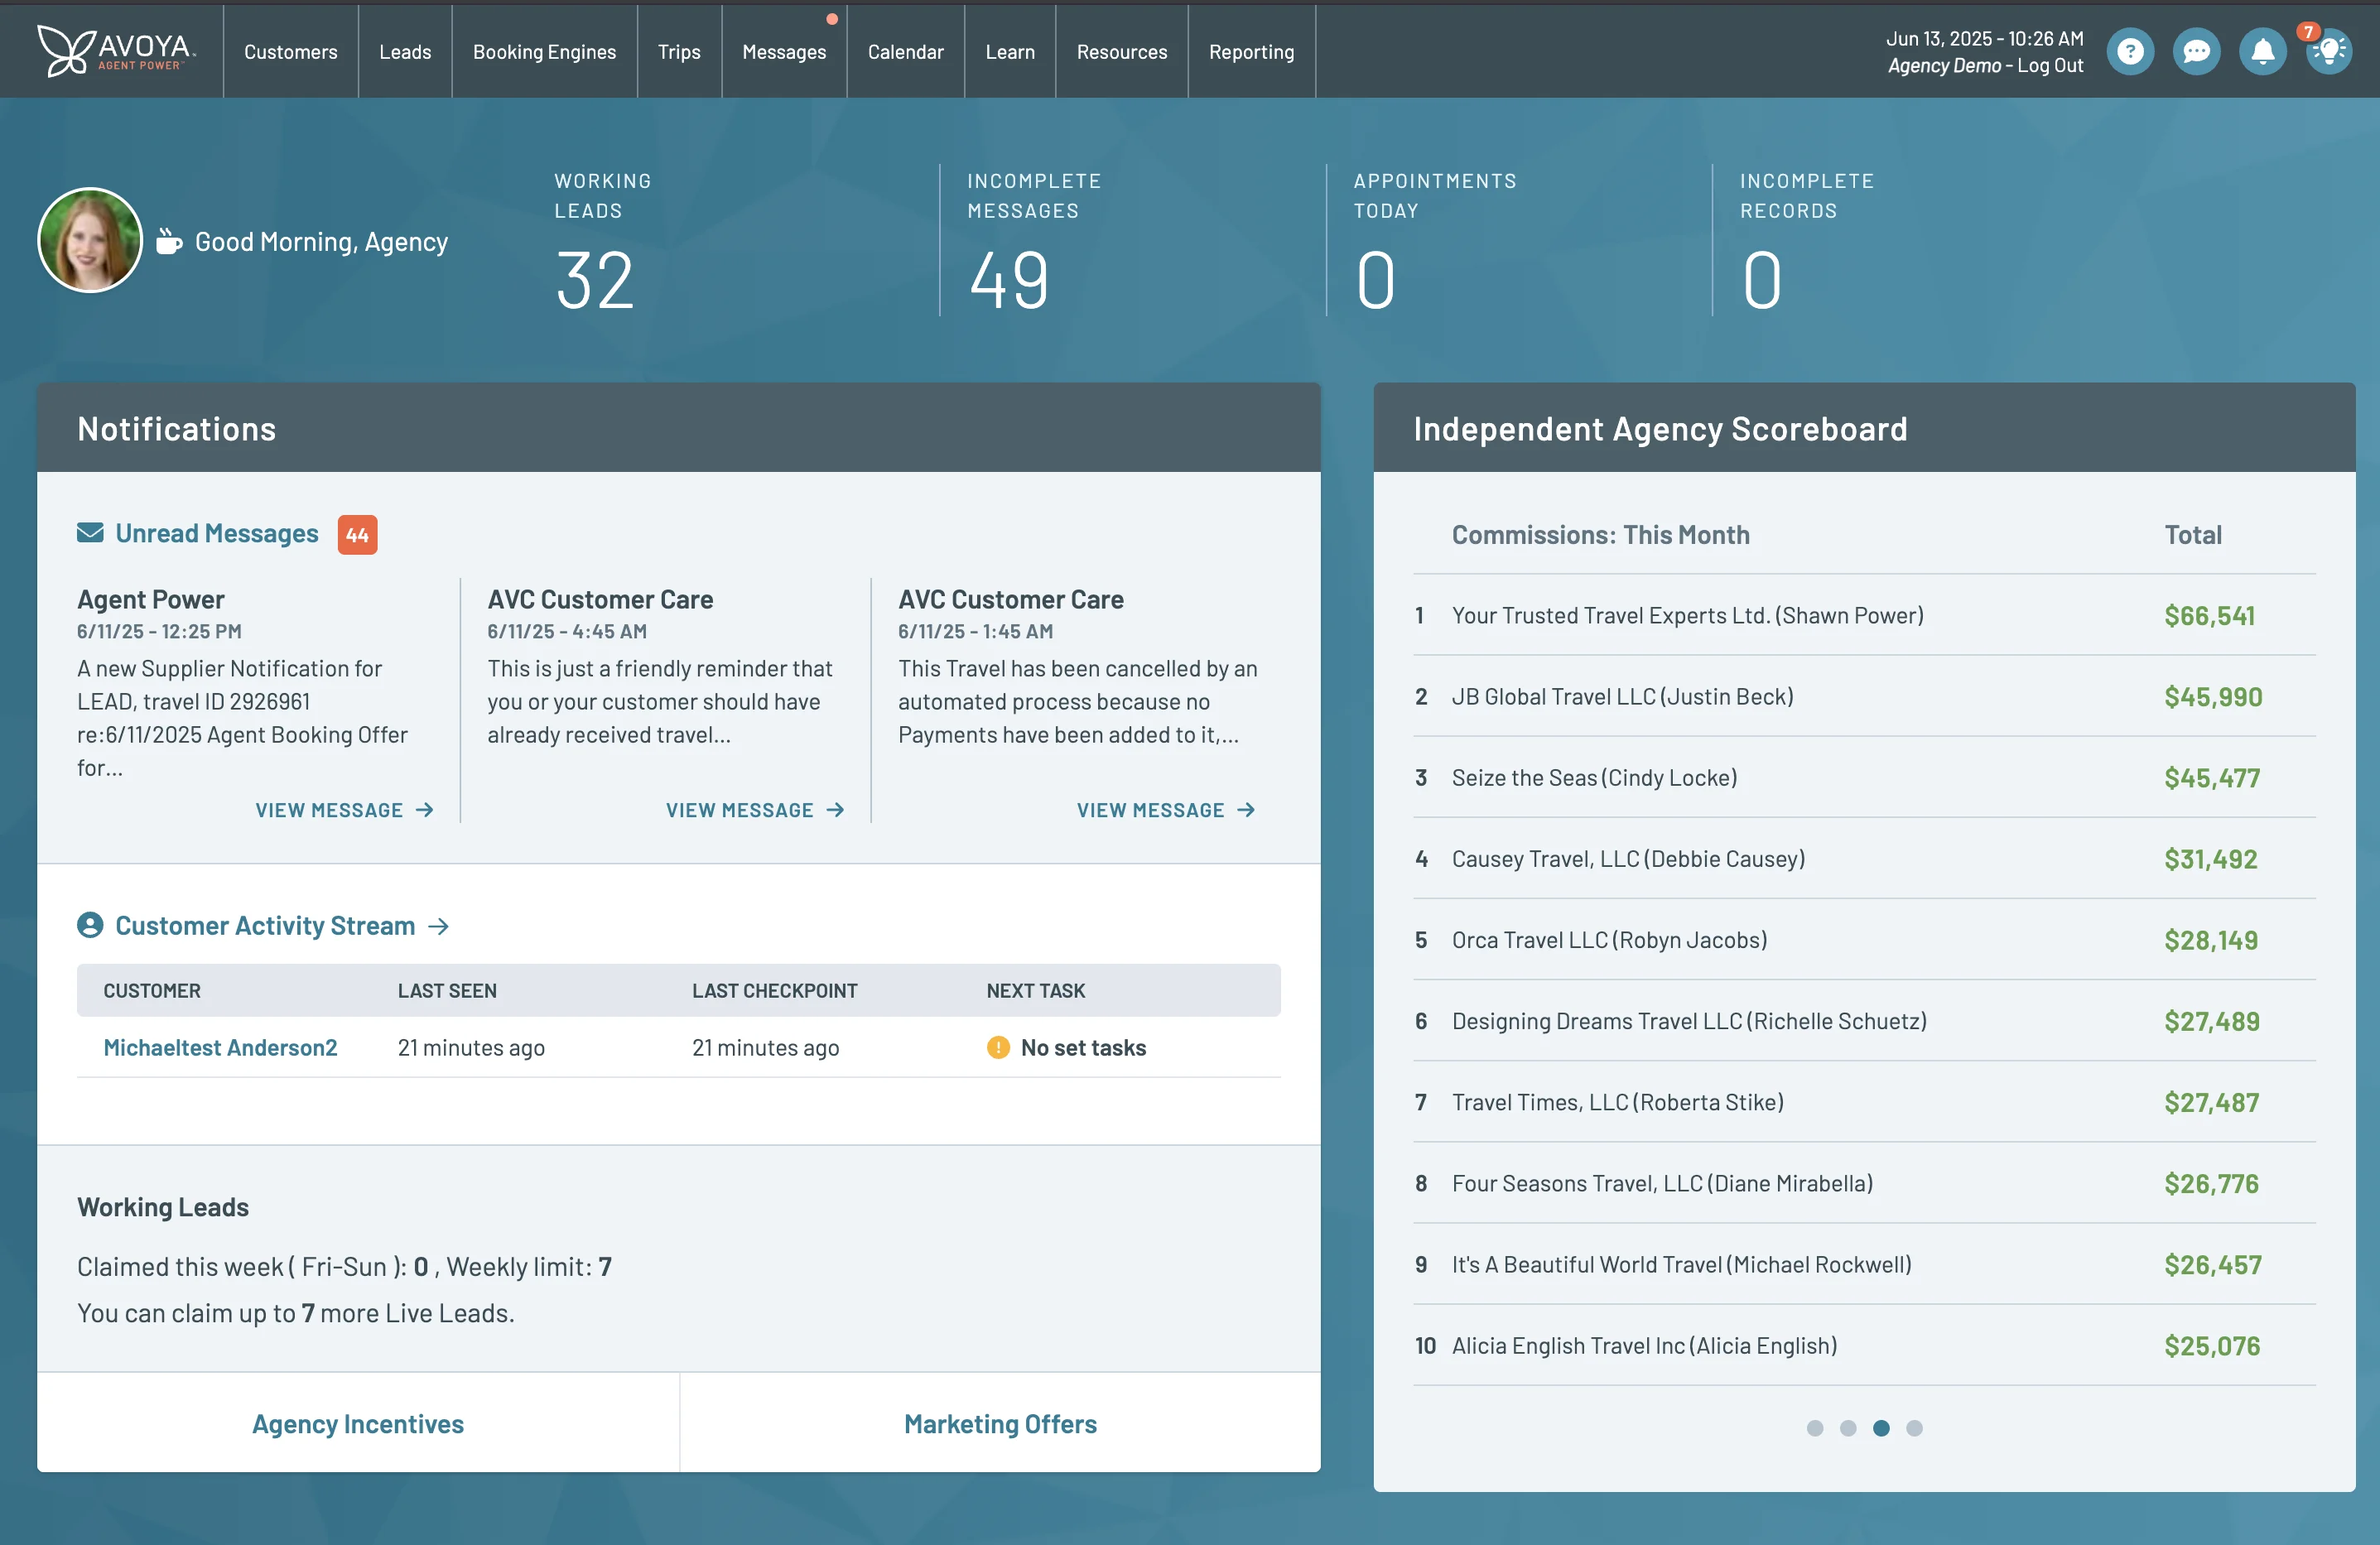Open the chat bubble icon in header
Viewport: 2380px width, 1545px height.
[x=2197, y=51]
